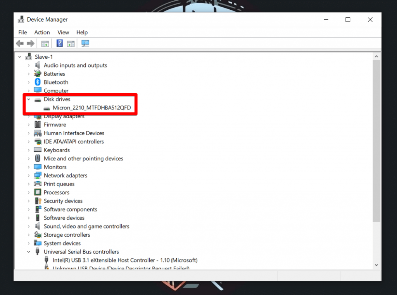Click the Scan for hardware changes icon

pyautogui.click(x=85, y=43)
